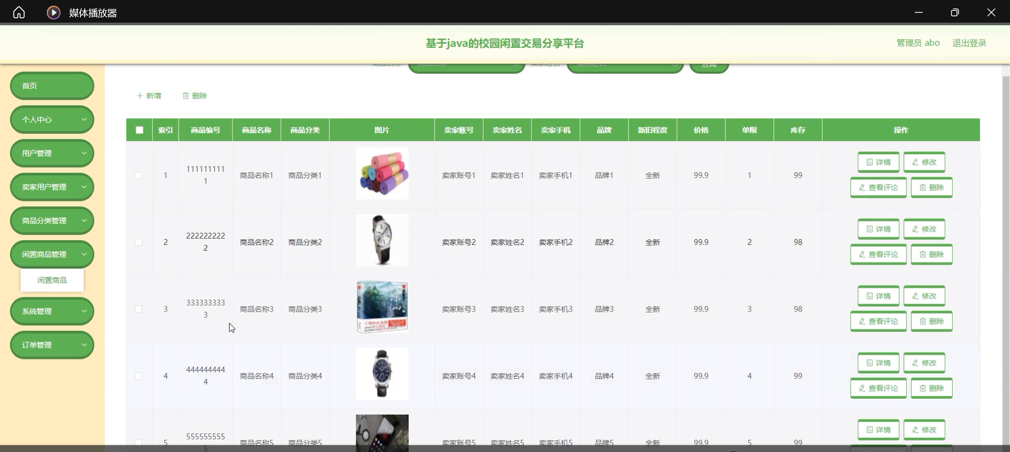The height and width of the screenshot is (452, 1010).
Task: Click the 卖家手机3 cell
Action: 556,309
